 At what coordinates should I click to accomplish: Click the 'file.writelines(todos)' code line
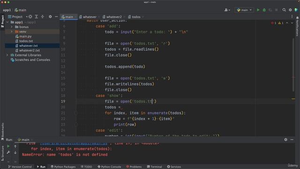pyautogui.click(x=129, y=84)
